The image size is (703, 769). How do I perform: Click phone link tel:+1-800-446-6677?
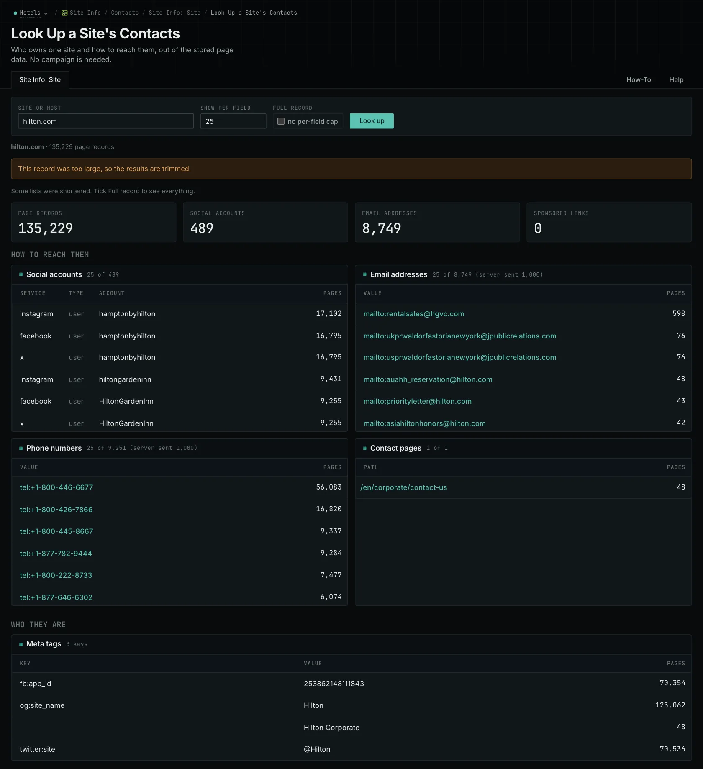click(x=56, y=487)
